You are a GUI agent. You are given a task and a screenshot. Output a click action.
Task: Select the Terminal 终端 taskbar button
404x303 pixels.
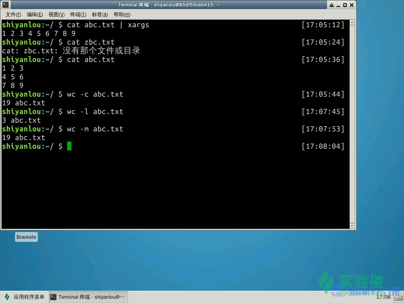(x=88, y=297)
